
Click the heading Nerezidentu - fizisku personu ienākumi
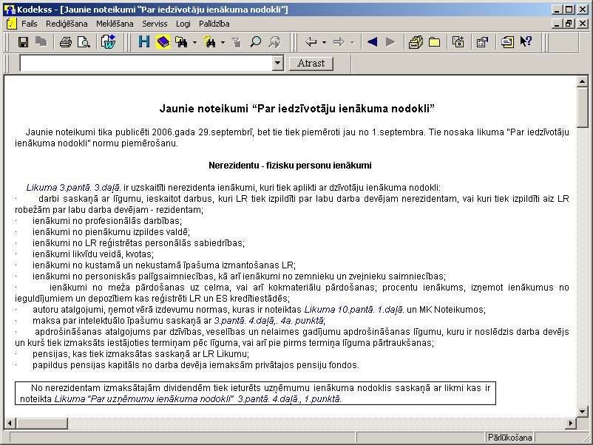290,166
